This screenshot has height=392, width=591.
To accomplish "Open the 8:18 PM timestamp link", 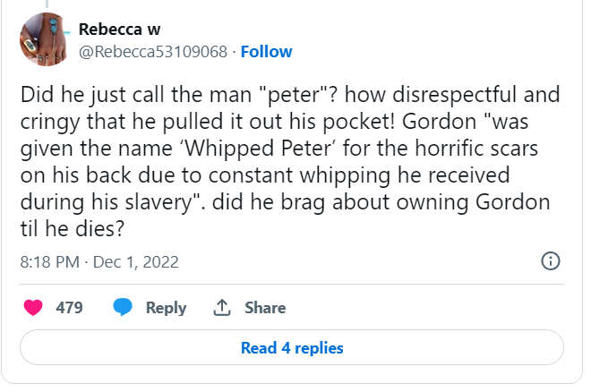I will [50, 262].
